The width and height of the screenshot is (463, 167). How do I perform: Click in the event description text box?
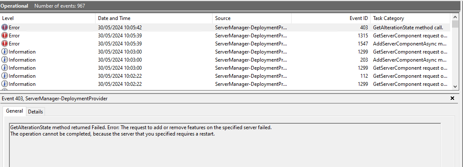pos(225,145)
